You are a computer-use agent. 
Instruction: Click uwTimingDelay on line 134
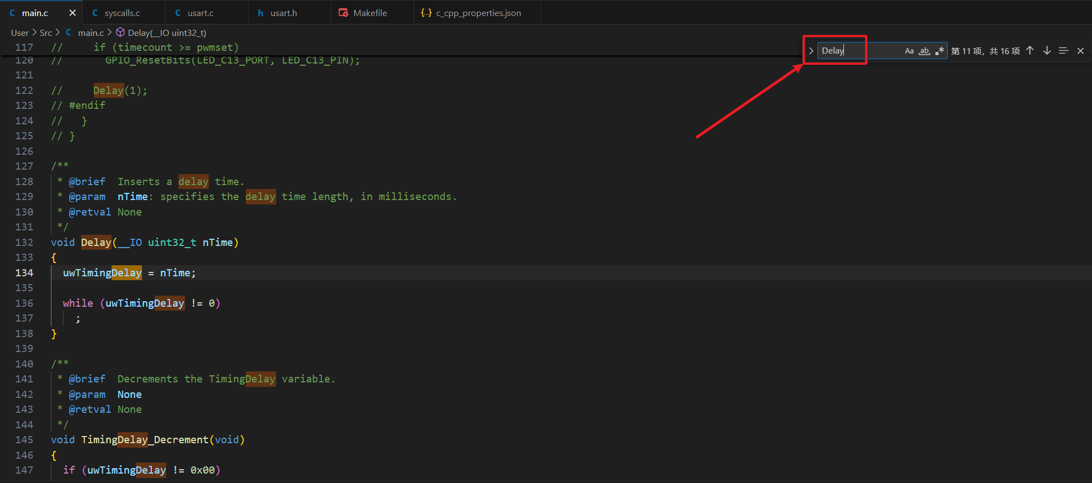(102, 273)
